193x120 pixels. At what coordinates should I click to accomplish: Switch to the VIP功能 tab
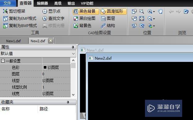coord(87,3)
